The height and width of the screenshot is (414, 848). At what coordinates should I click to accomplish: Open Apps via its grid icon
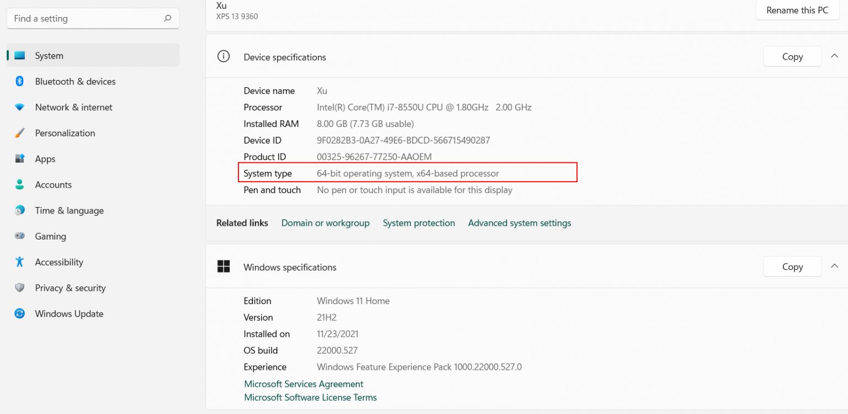tap(20, 159)
